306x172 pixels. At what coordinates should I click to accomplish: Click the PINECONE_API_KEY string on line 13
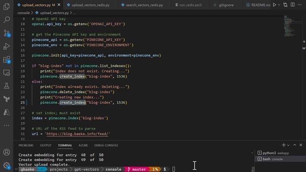[105, 40]
